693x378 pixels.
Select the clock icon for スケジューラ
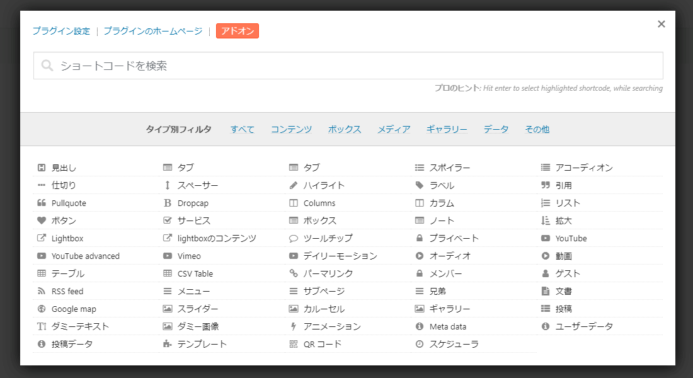pyautogui.click(x=420, y=344)
